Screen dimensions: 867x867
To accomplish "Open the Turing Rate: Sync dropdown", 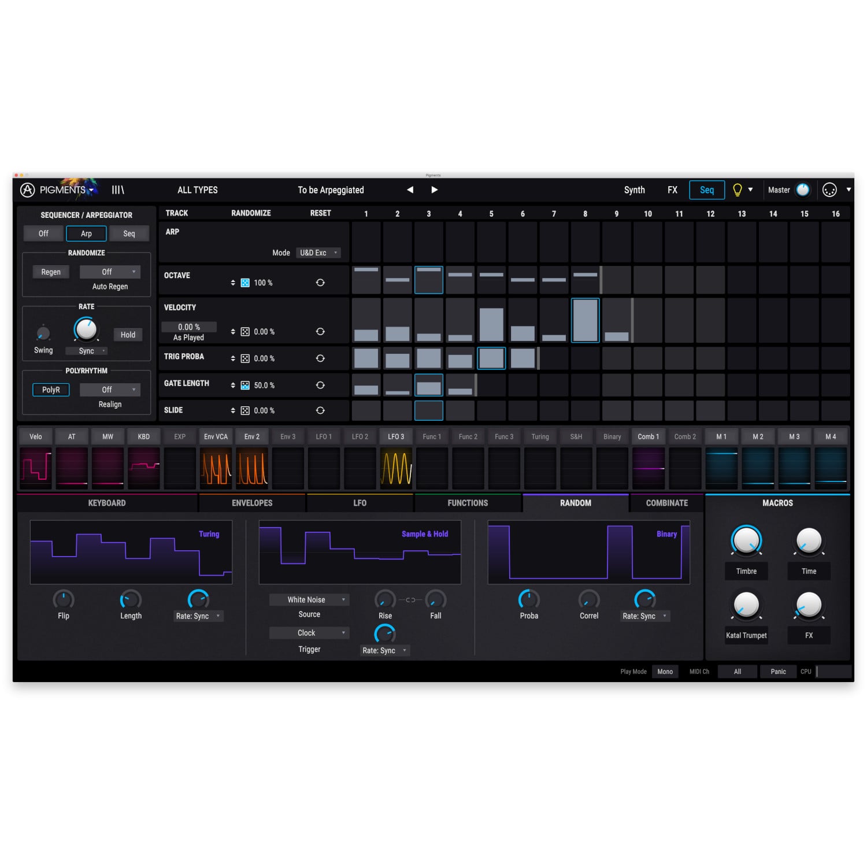I will (198, 616).
